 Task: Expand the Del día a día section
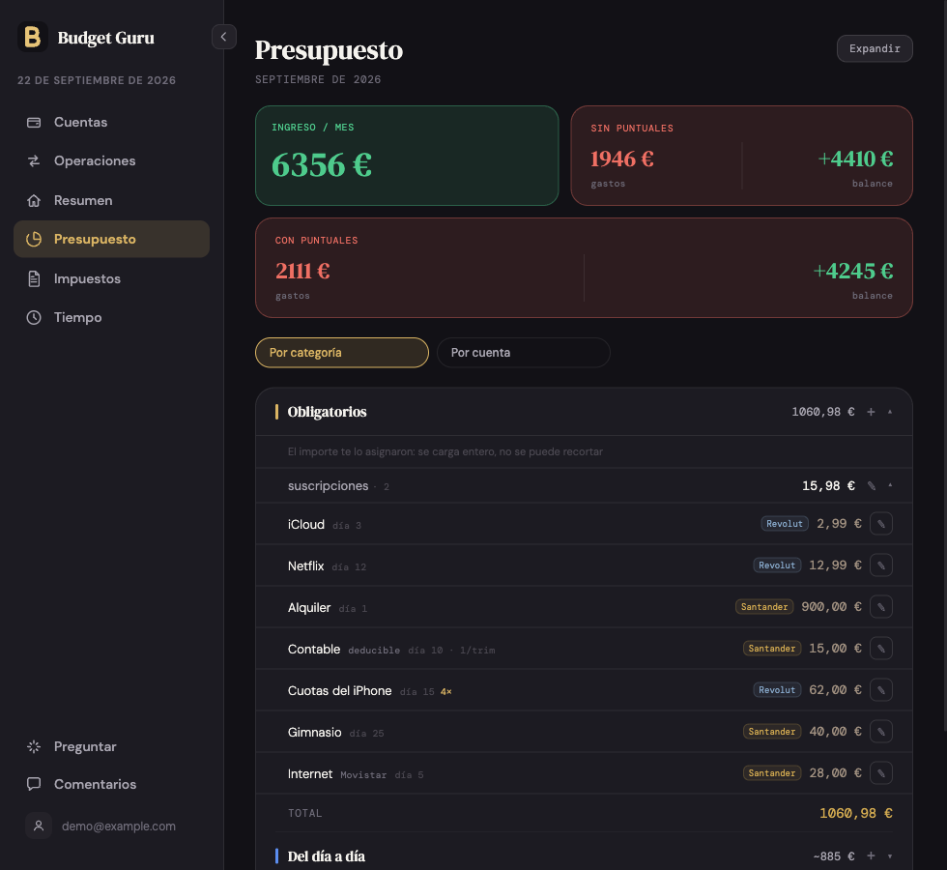890,856
